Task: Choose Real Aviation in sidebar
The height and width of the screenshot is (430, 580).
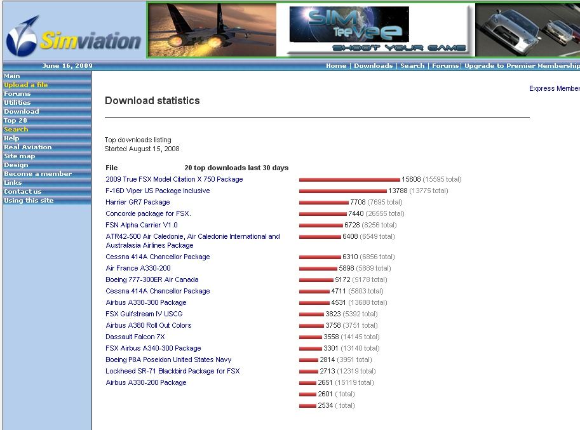Action: 28,147
